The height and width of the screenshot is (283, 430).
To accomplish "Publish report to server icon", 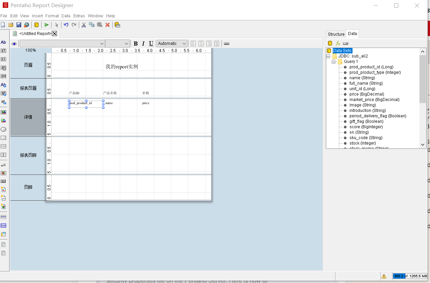I will click(26, 25).
